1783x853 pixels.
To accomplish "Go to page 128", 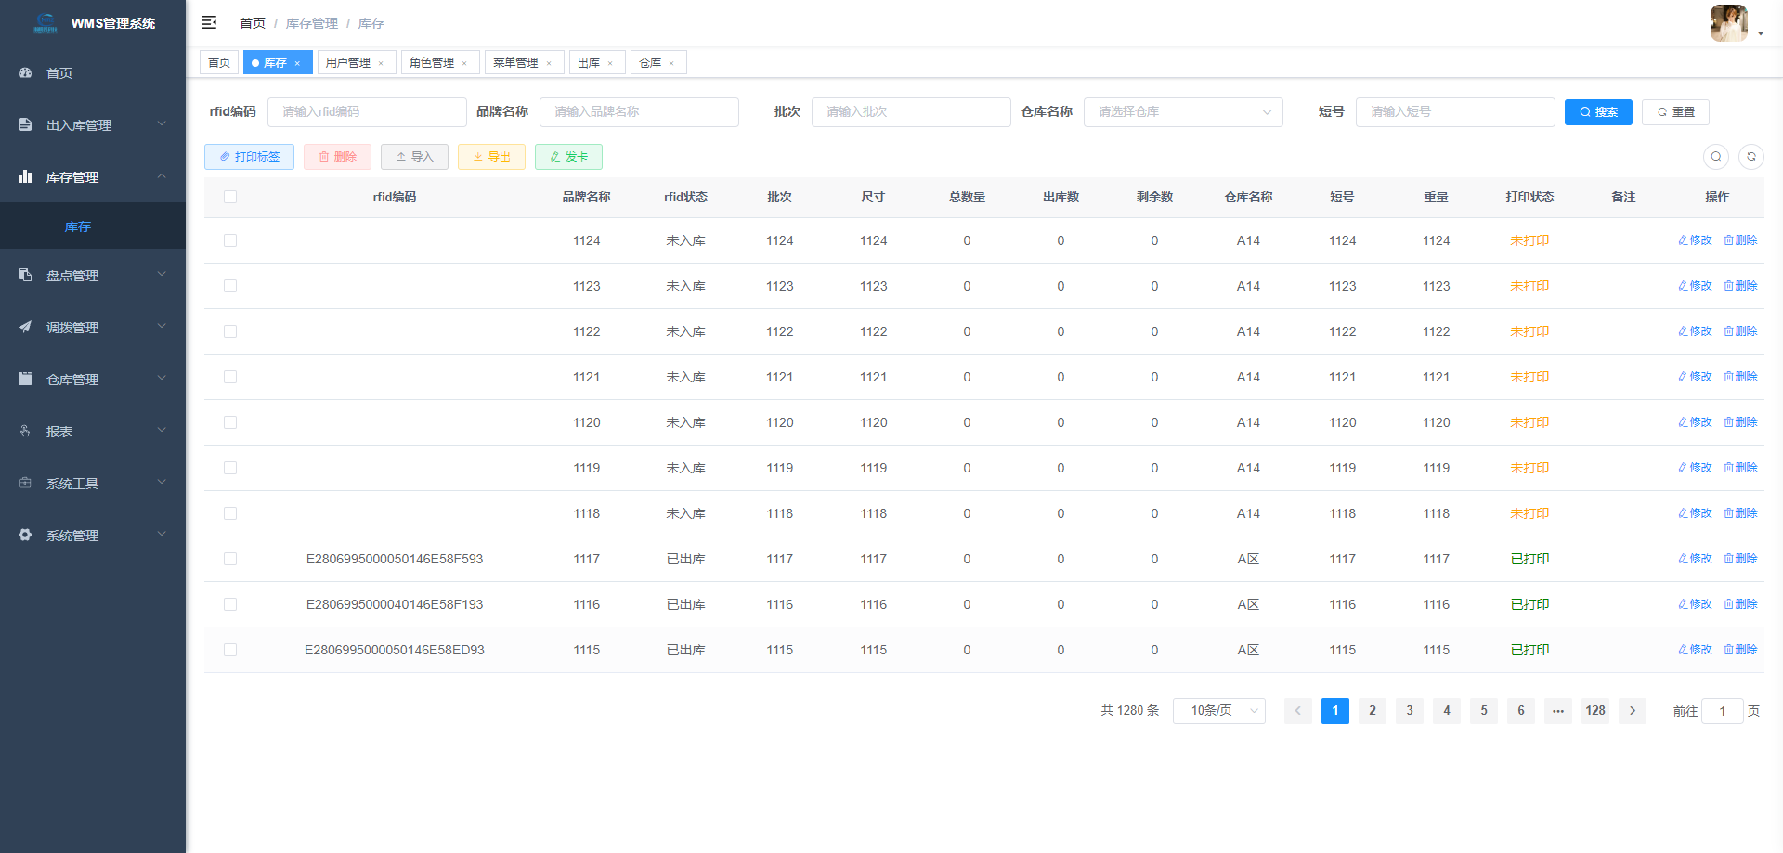I will pyautogui.click(x=1595, y=711).
